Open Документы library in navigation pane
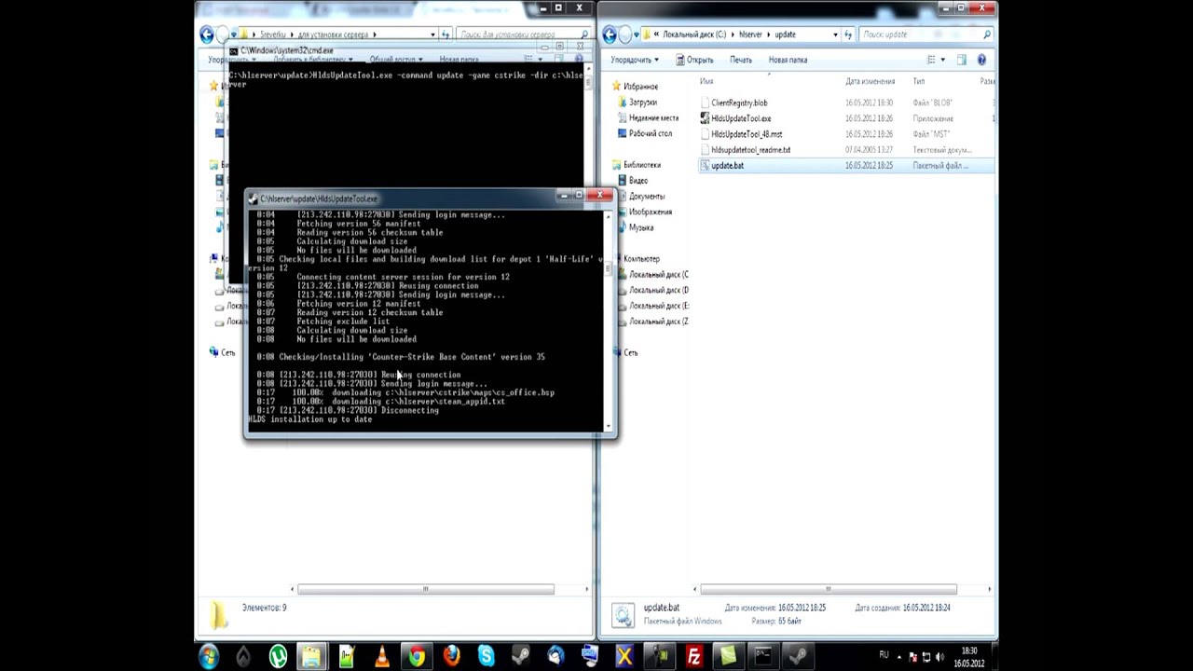Image resolution: width=1193 pixels, height=671 pixels. [647, 197]
